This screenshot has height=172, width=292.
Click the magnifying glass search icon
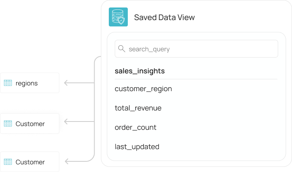tap(122, 49)
